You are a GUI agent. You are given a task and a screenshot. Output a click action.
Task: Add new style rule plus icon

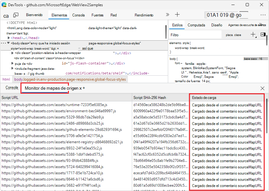253,34
